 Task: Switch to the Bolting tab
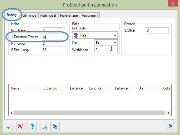point(12,15)
